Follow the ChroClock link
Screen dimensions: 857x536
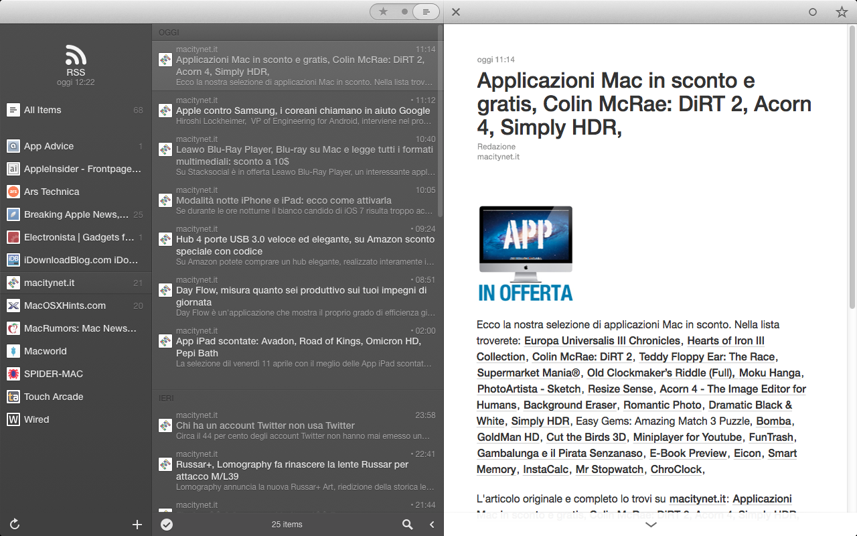coord(676,469)
